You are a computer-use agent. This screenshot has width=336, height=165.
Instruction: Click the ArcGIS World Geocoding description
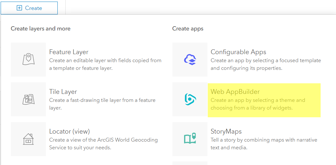pos(104,144)
